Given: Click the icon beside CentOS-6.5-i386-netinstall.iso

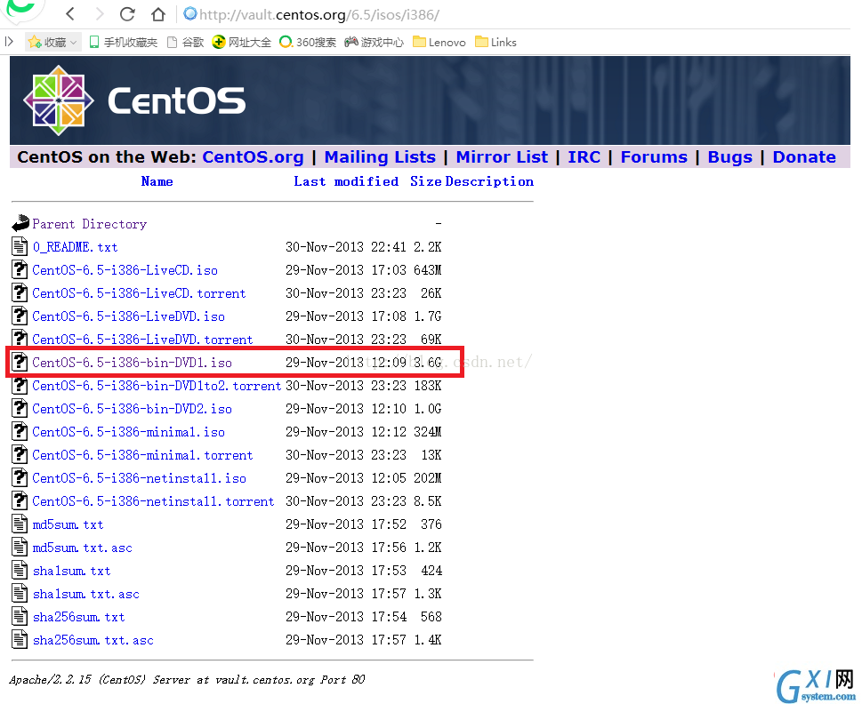Looking at the screenshot, I should (x=20, y=476).
